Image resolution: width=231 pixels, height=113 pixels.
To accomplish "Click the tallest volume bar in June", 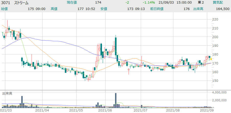I will coord(116,100).
